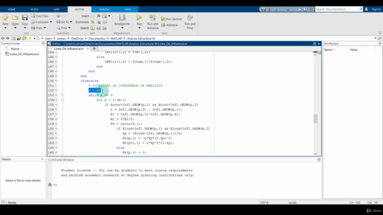
Task: Collapse the for loop fold marker
Action: pos(62,100)
